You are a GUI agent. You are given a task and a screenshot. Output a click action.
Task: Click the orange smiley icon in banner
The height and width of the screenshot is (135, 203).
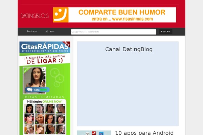click(x=61, y=15)
